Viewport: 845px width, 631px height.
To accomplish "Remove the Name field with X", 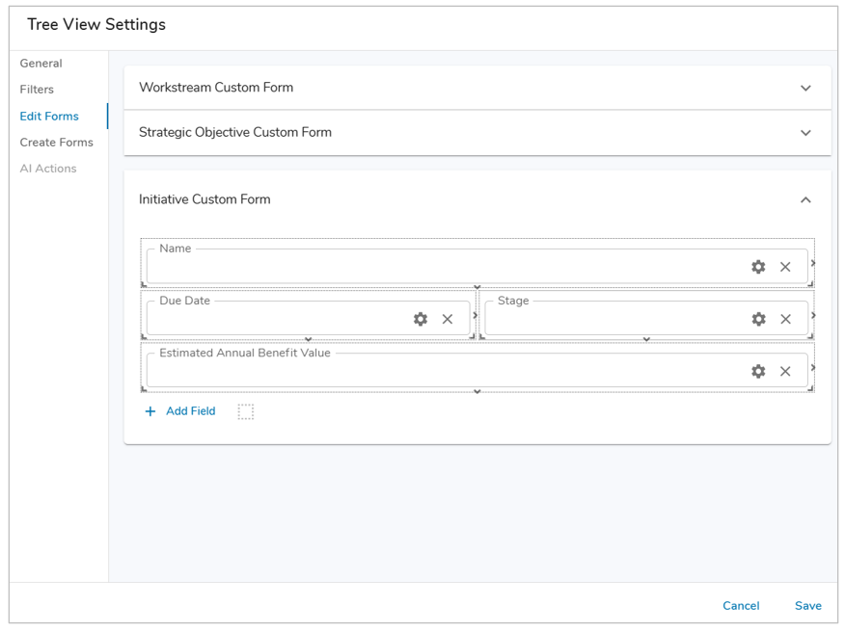I will tap(785, 267).
